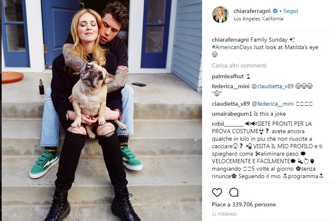334x221 pixels.
Task: Open the @claudietta_v89 mention
Action: point(273,86)
